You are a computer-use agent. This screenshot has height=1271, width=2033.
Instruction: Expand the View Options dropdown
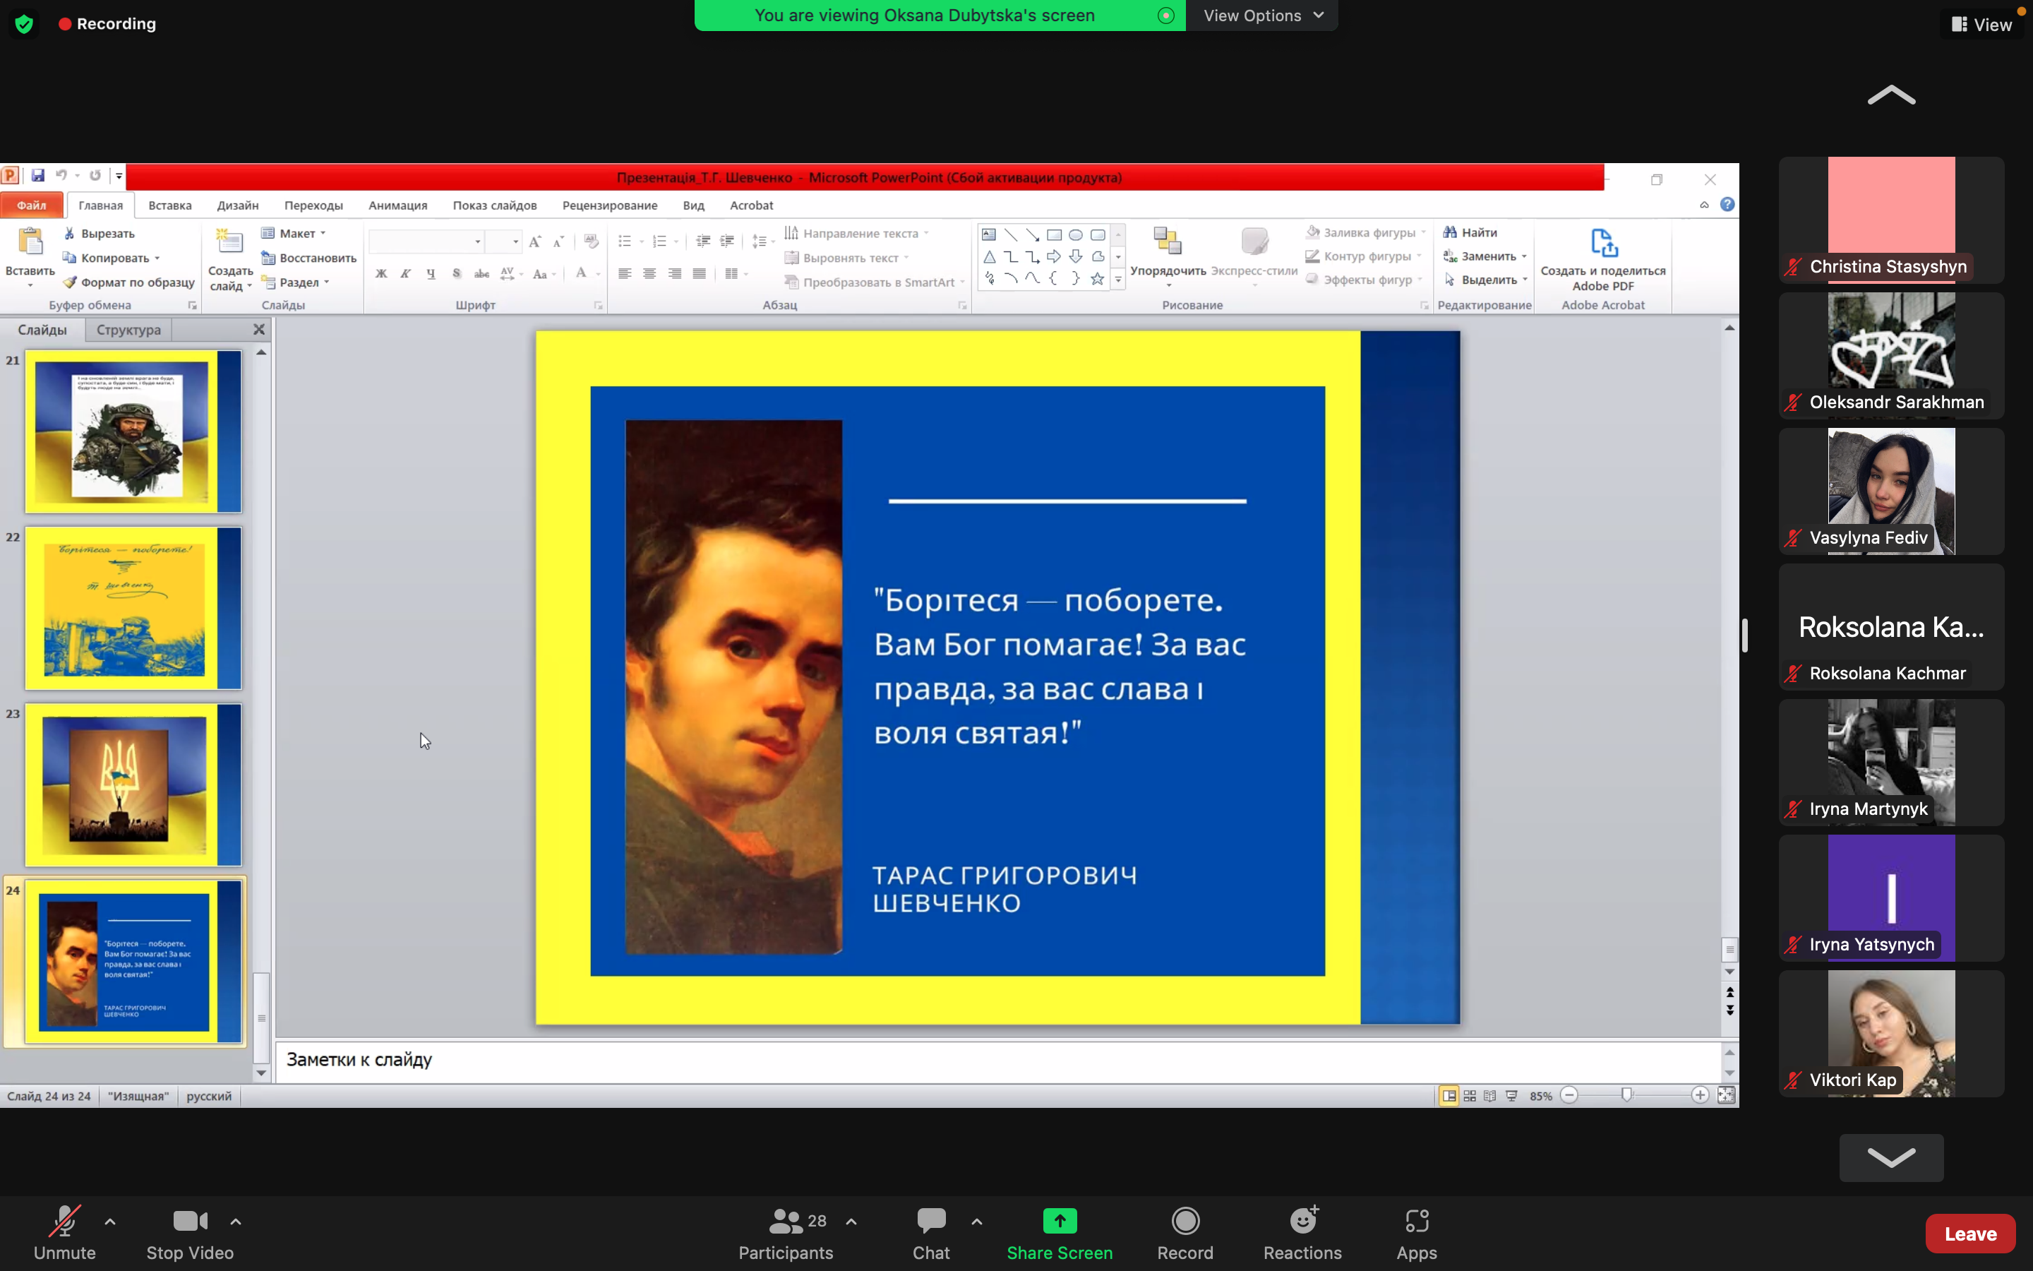(x=1263, y=15)
